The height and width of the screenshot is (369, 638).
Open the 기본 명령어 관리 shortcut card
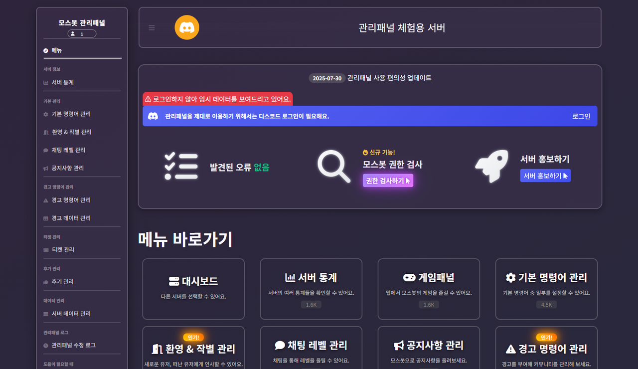tap(546, 289)
